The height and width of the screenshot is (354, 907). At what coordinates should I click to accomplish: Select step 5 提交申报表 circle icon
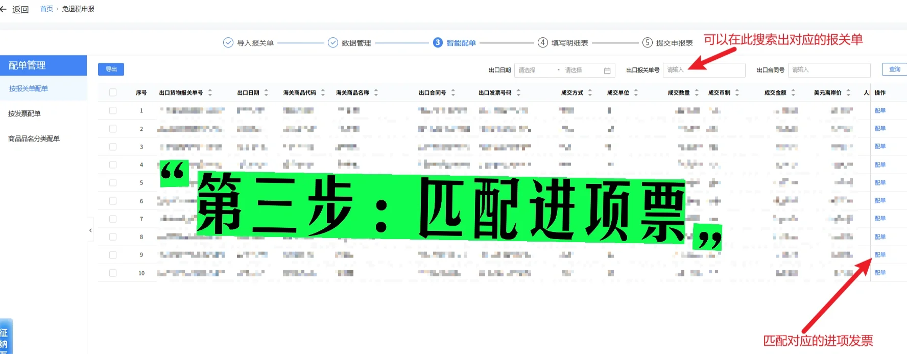648,42
